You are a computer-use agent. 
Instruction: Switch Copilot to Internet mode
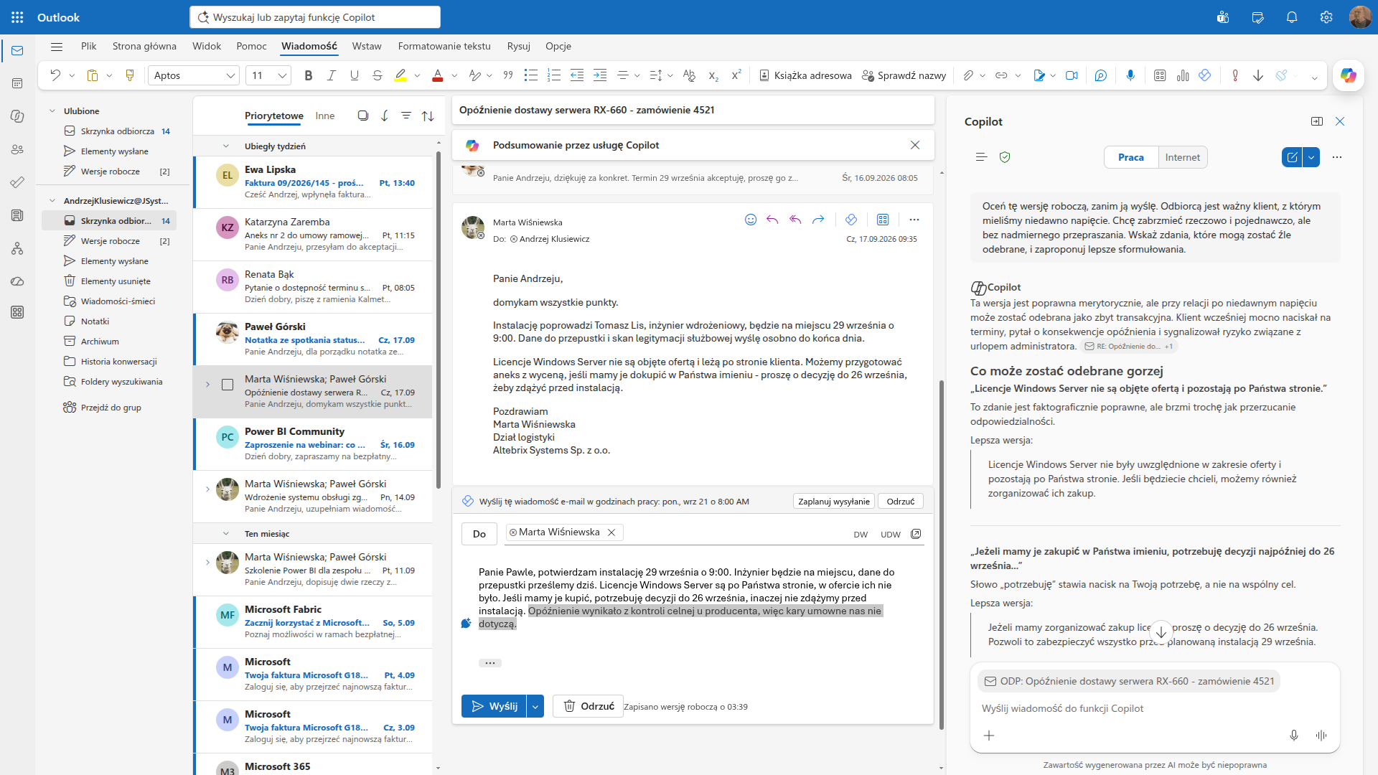[1183, 157]
